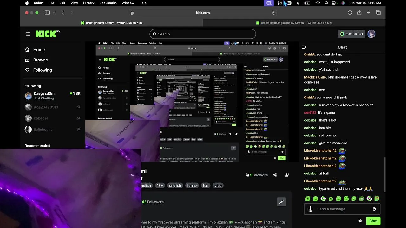Open jjuliebeans channel in Following list

coord(52,129)
